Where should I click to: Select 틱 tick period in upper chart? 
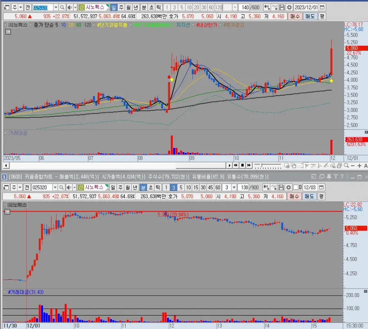point(159,7)
